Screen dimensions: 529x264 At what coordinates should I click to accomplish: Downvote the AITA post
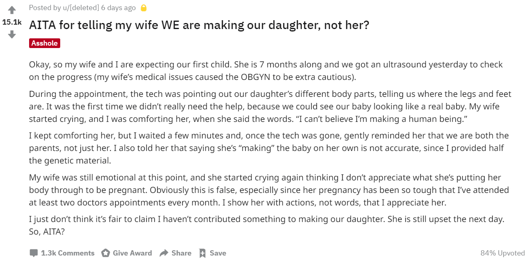coord(12,35)
